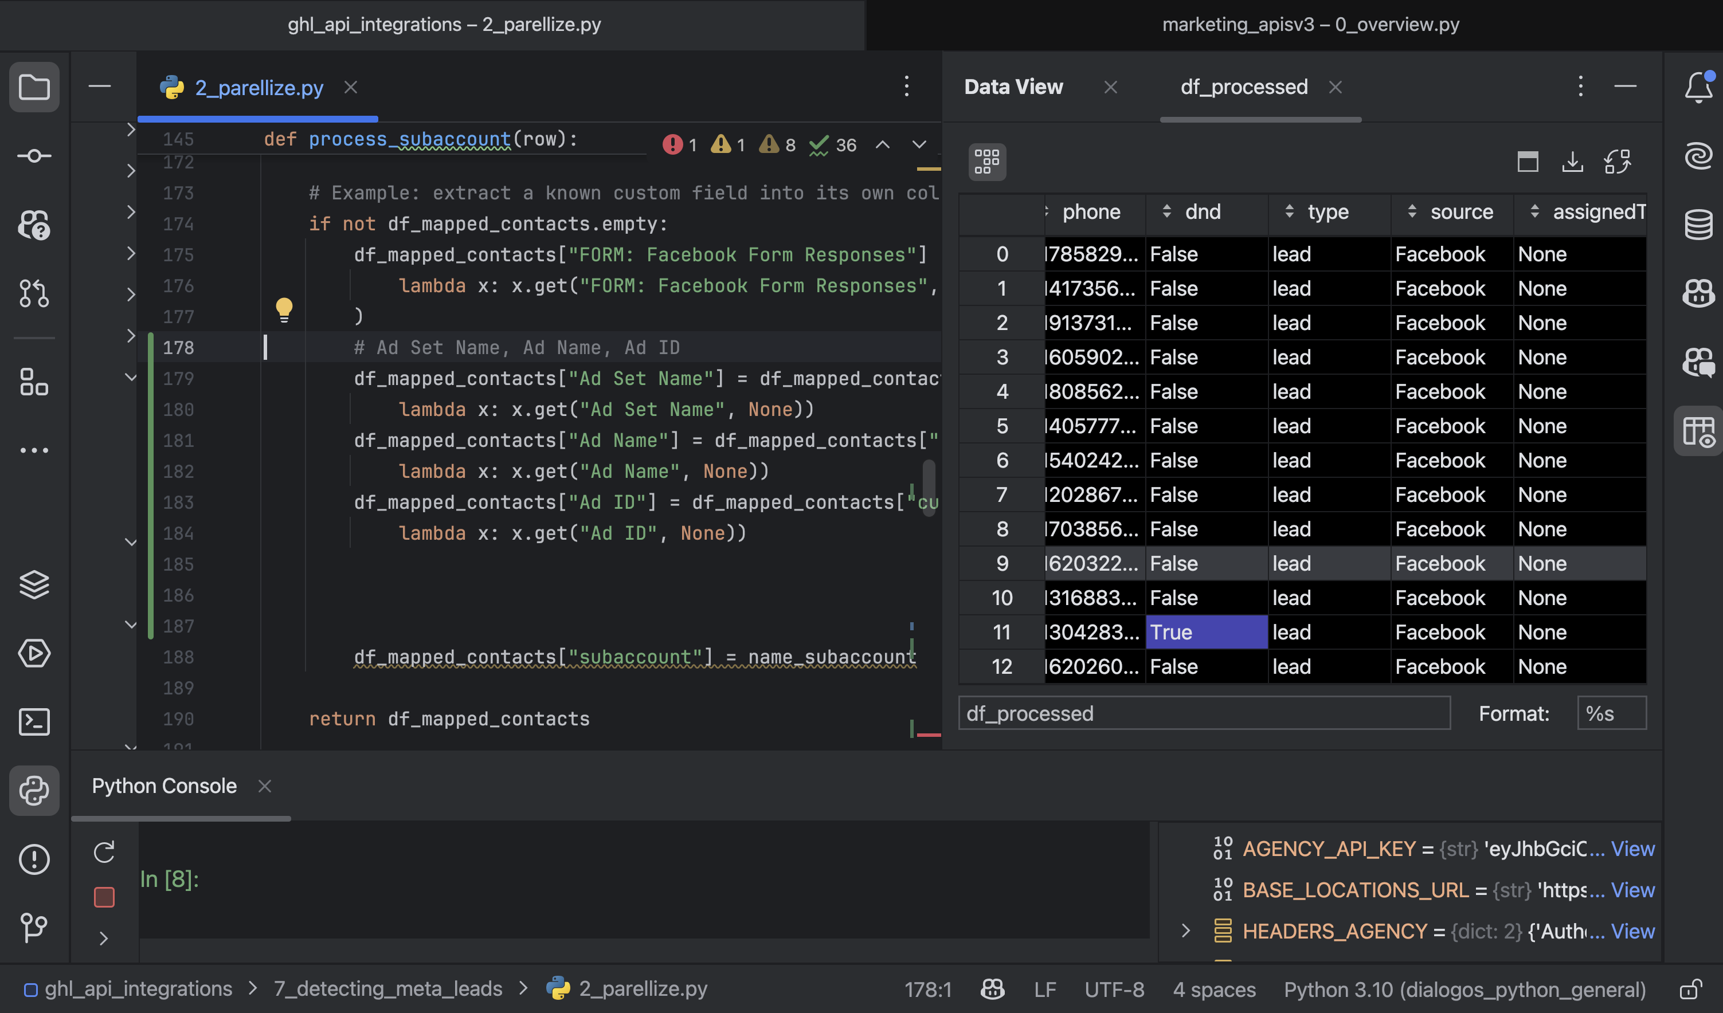Open the Problems tool window icon
The width and height of the screenshot is (1723, 1013).
click(34, 859)
